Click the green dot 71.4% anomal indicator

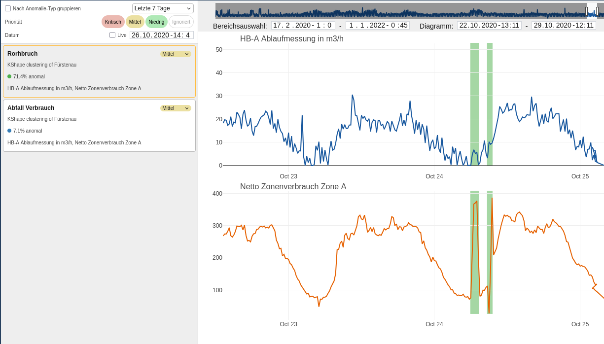[x=9, y=76]
